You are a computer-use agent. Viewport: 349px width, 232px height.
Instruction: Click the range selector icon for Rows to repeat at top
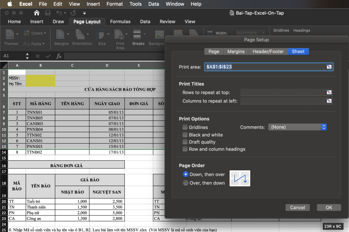pos(329,92)
